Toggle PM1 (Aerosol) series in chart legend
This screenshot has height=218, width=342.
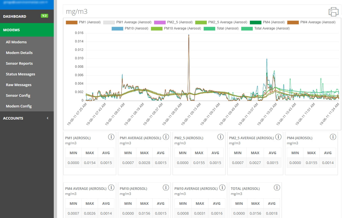83,22
